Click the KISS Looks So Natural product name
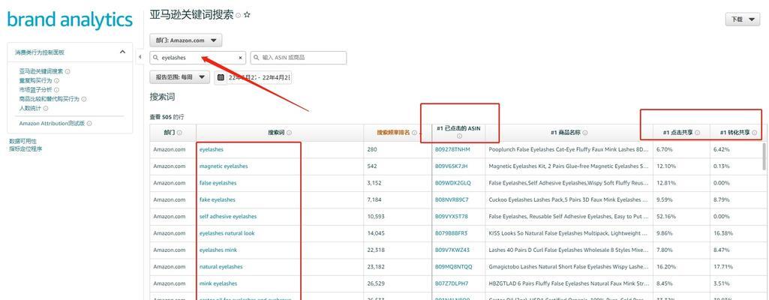 (569, 233)
